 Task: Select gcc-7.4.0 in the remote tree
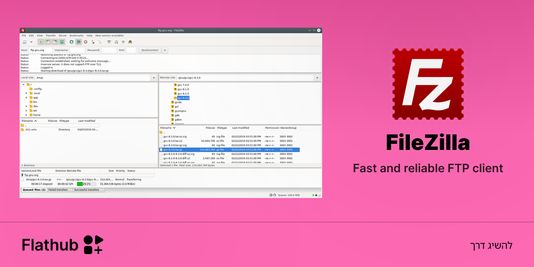coord(181,85)
